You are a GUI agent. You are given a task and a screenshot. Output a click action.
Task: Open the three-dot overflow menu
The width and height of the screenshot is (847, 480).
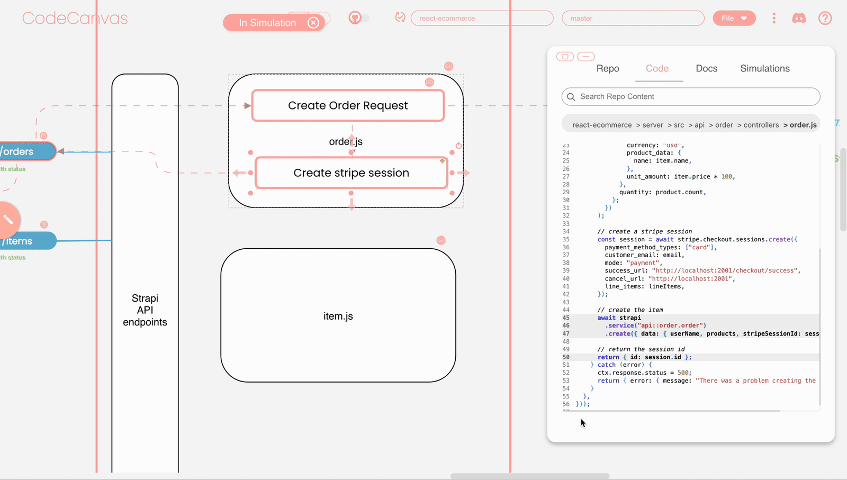(x=774, y=18)
